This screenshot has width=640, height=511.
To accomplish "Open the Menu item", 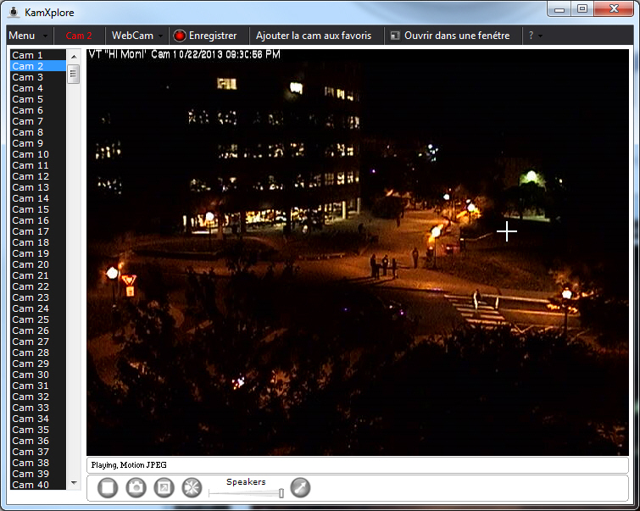I will click(x=22, y=36).
